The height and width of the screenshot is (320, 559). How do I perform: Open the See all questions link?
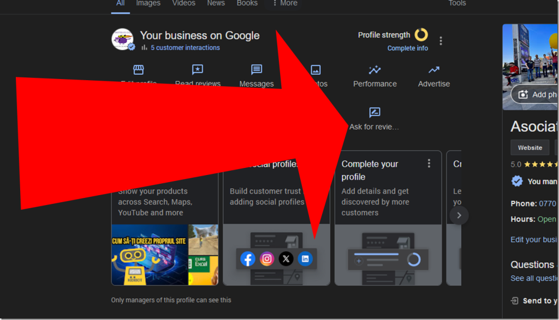534,279
